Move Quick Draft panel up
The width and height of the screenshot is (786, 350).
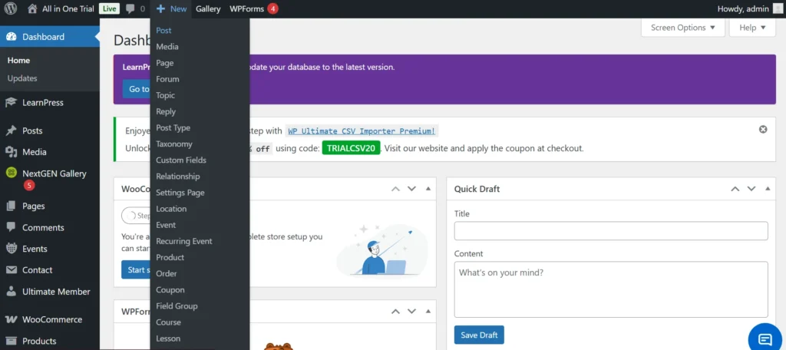click(x=735, y=189)
